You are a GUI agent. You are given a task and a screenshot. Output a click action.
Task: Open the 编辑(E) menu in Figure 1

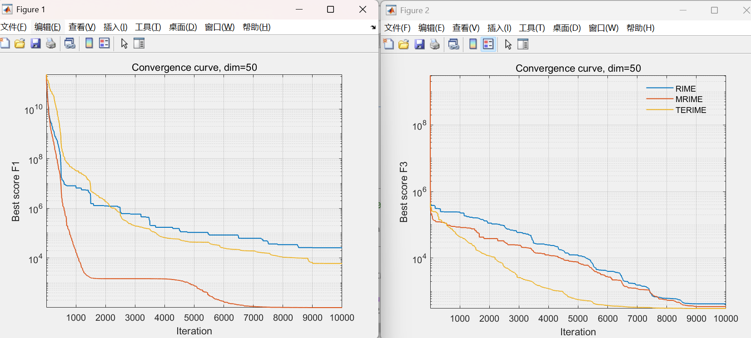coord(48,27)
